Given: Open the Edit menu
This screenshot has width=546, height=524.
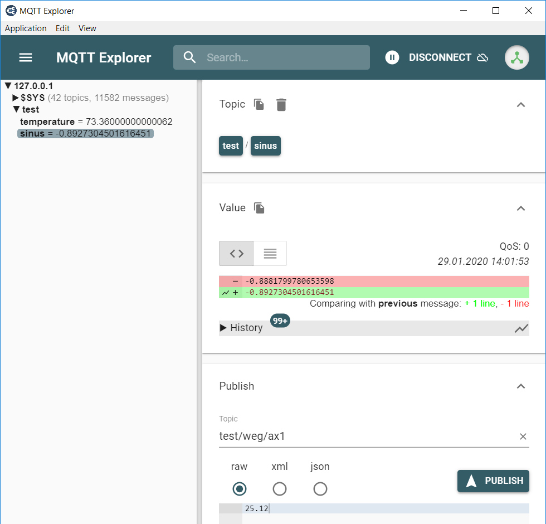Looking at the screenshot, I should [x=62, y=28].
